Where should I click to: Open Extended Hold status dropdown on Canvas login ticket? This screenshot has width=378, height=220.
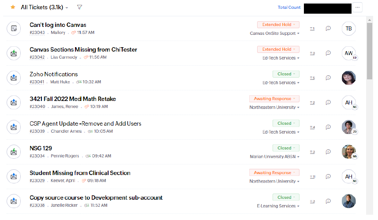(x=278, y=25)
